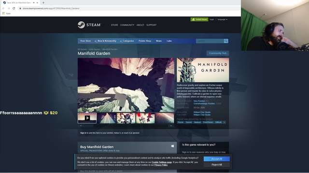This screenshot has height=173, width=309.
Task: Open the Labs tab in the store bar
Action: point(169,41)
